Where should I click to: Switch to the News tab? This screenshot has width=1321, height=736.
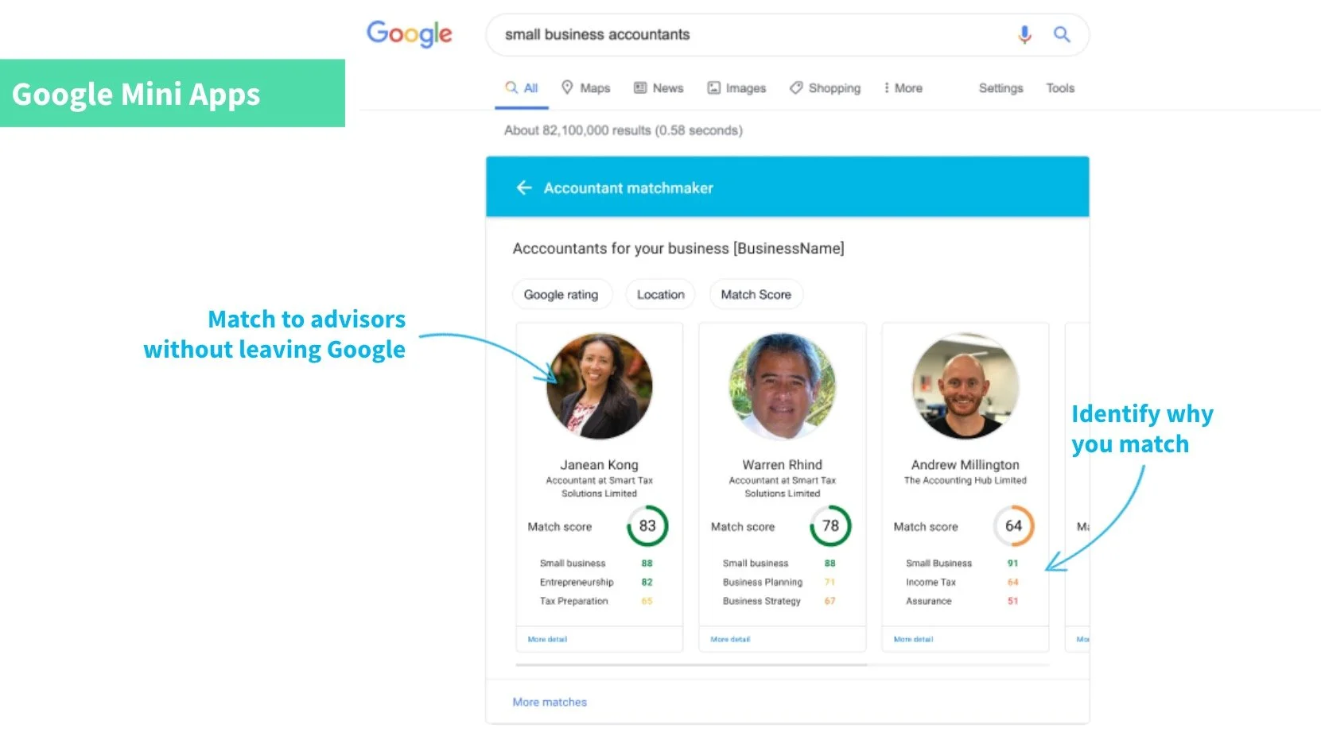(x=659, y=88)
